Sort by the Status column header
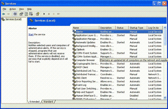 (122, 28)
